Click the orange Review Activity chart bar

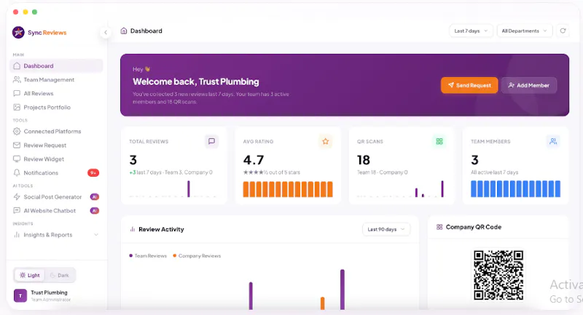(322, 303)
